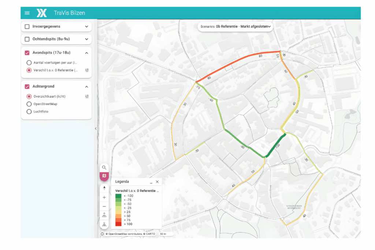Collapse the Avondspits section

pyautogui.click(x=87, y=53)
